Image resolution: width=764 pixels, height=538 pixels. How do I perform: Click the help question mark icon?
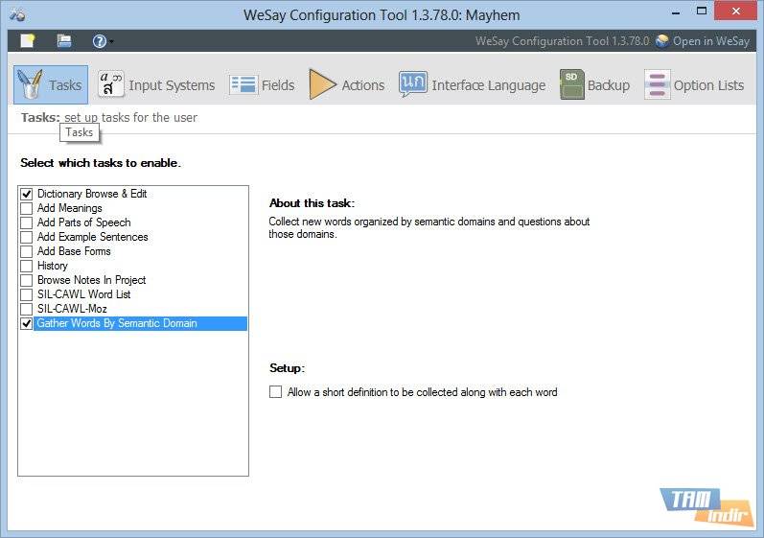[99, 41]
